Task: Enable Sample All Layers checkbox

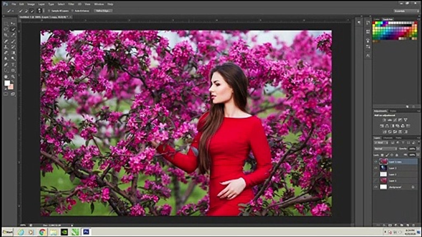Action: click(x=49, y=11)
